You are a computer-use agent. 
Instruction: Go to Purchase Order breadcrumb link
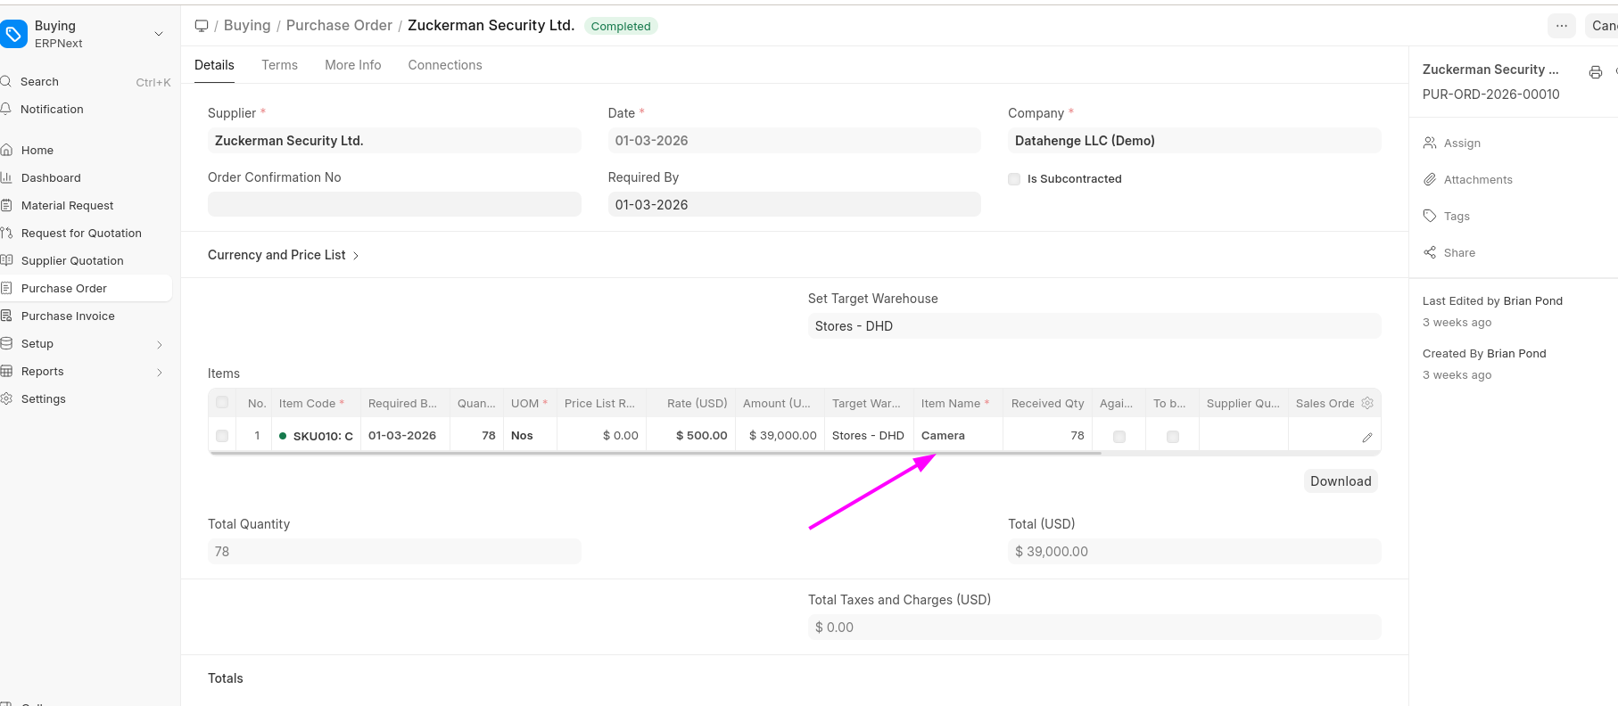tap(339, 26)
